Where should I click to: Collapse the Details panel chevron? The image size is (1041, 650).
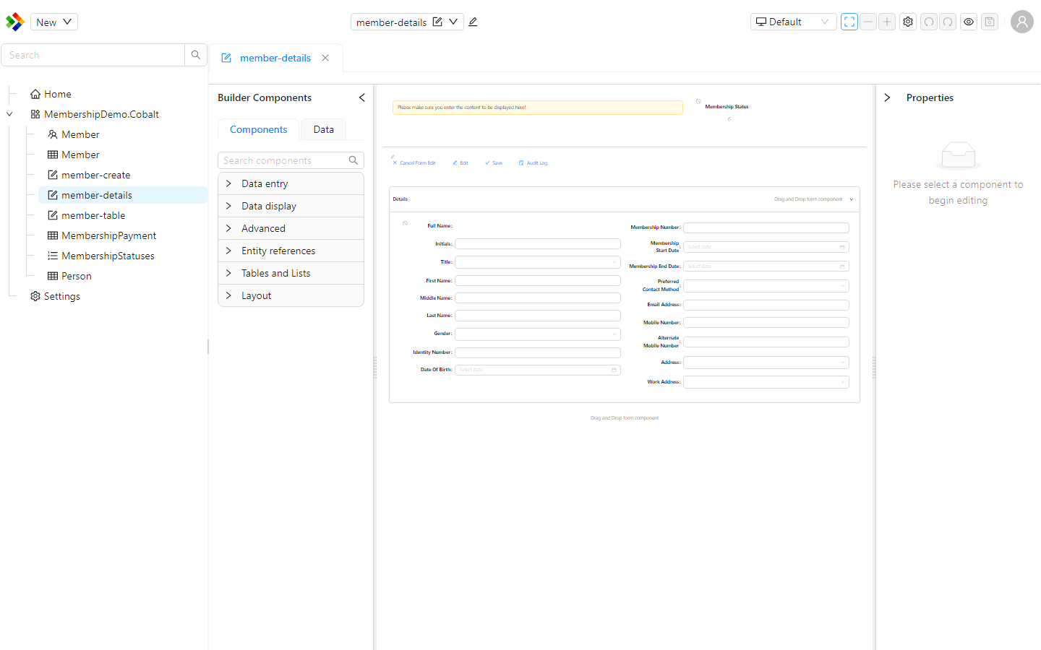point(852,199)
